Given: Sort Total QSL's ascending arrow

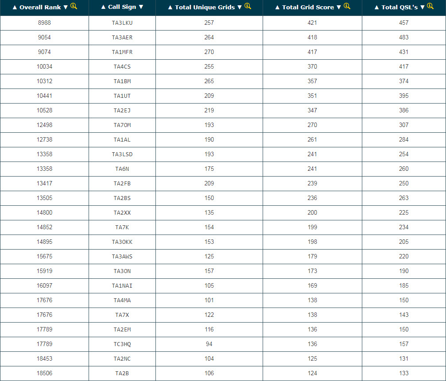Looking at the screenshot, I should click(x=377, y=8).
